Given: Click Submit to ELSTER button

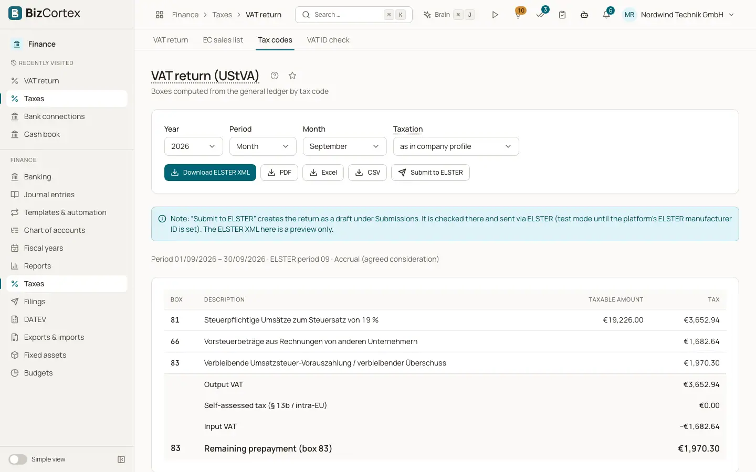Looking at the screenshot, I should click(x=430, y=173).
